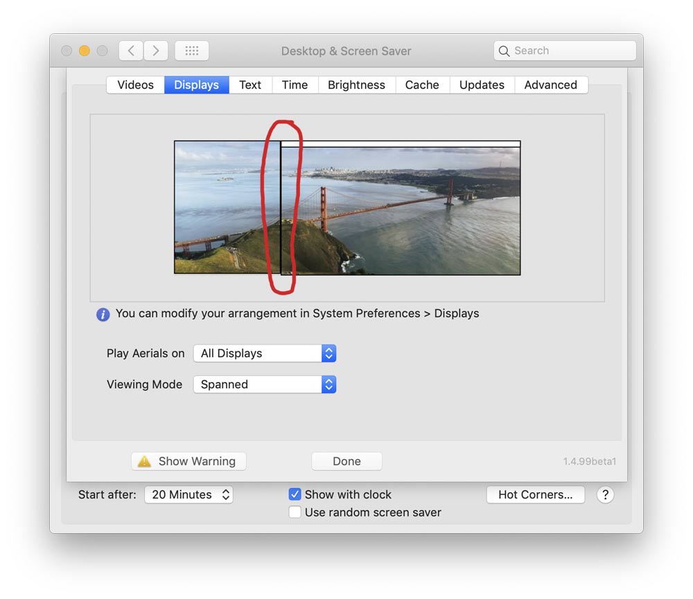Switch to the Videos tab
The image size is (693, 599).
[x=135, y=85]
